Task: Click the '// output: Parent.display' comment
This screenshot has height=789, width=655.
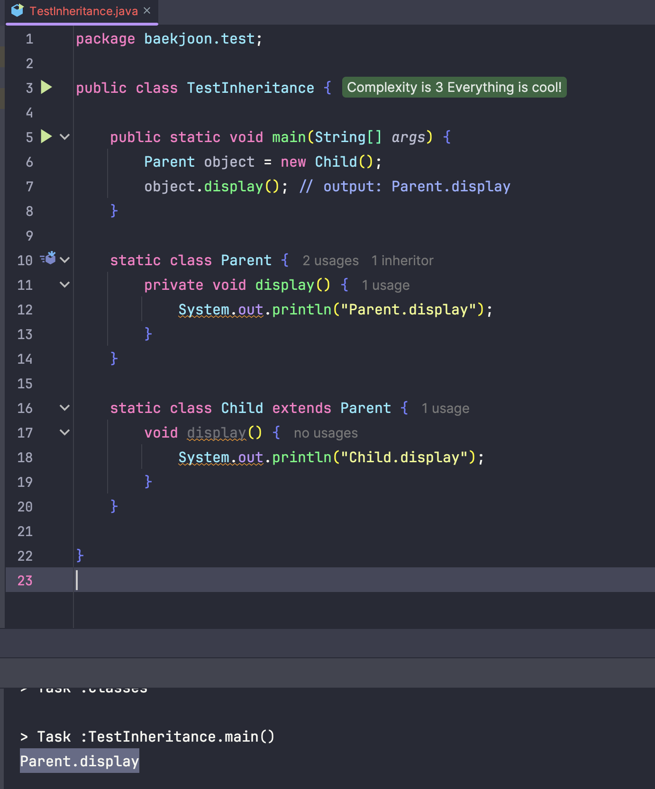Action: tap(405, 186)
